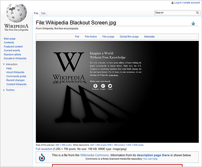Click in the Search input field
The height and width of the screenshot is (167, 202).
point(175,13)
